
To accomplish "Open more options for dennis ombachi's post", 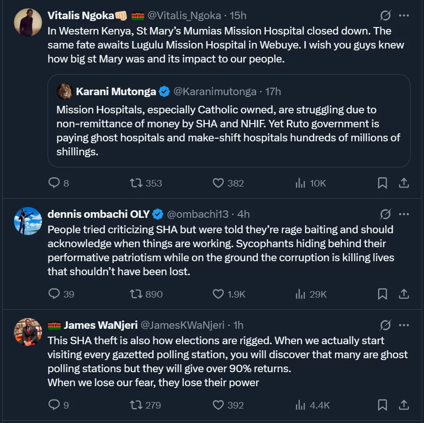I will 404,214.
